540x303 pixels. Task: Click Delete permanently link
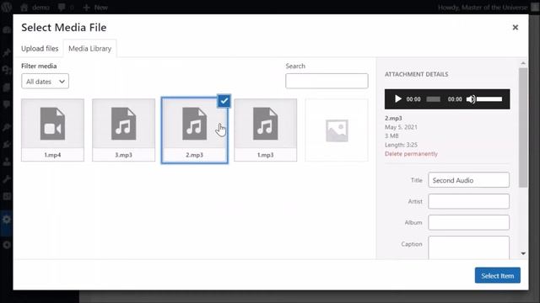point(411,153)
